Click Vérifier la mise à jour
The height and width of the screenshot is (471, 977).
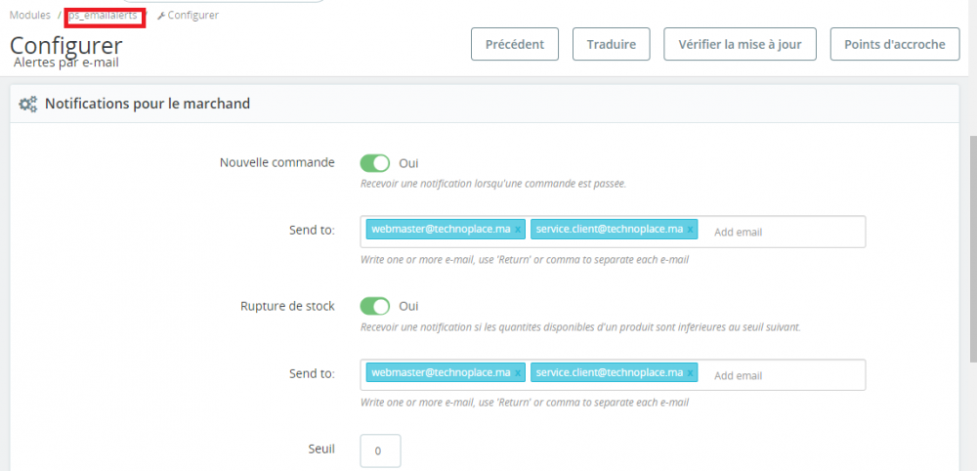(740, 44)
